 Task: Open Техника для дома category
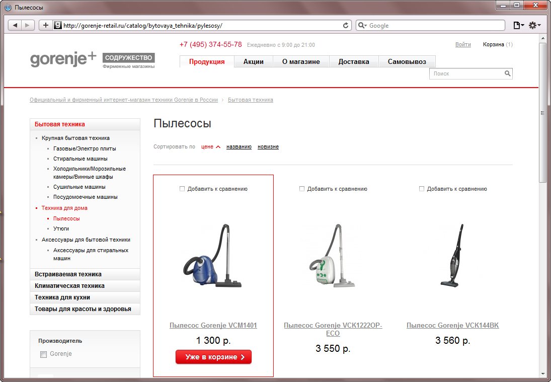[x=64, y=208]
